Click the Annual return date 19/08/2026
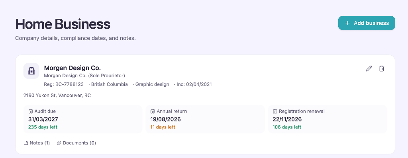408x158 pixels. click(165, 119)
